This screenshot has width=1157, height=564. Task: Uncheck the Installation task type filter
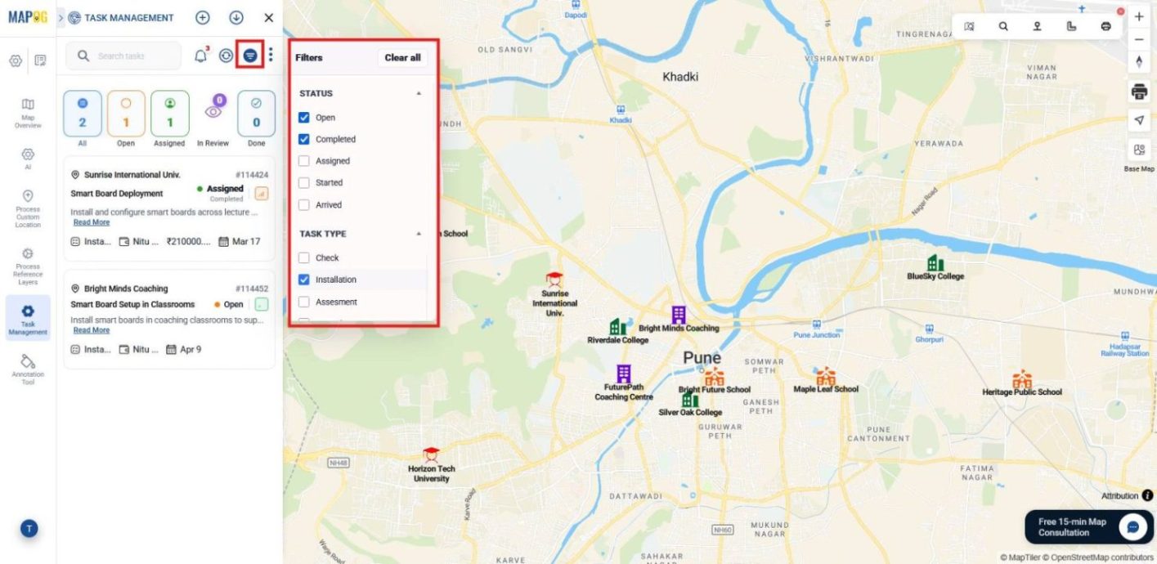click(x=304, y=279)
